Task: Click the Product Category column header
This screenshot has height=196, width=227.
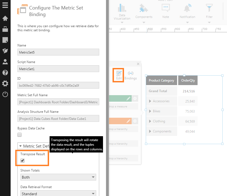Action: (x=161, y=80)
